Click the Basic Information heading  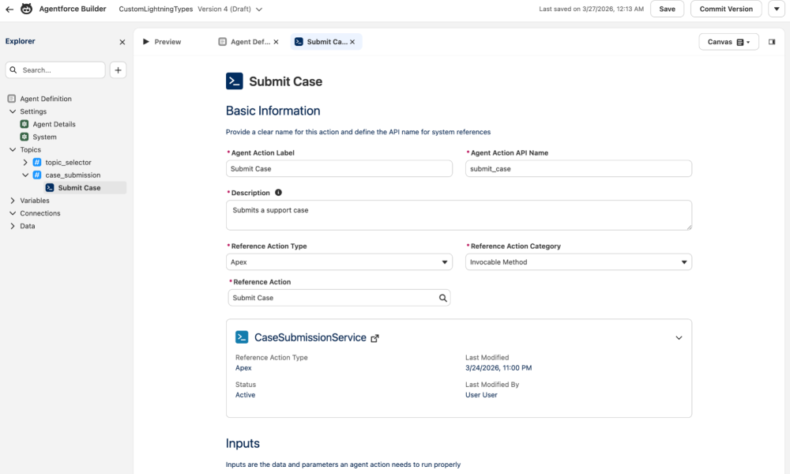273,111
